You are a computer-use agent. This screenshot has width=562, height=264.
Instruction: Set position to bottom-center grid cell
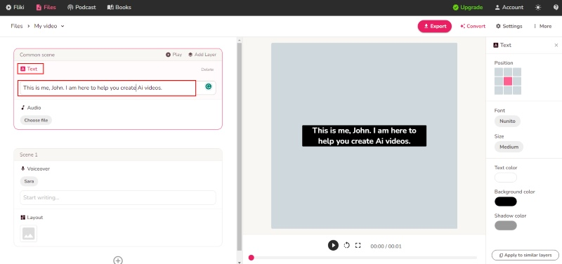click(507, 91)
